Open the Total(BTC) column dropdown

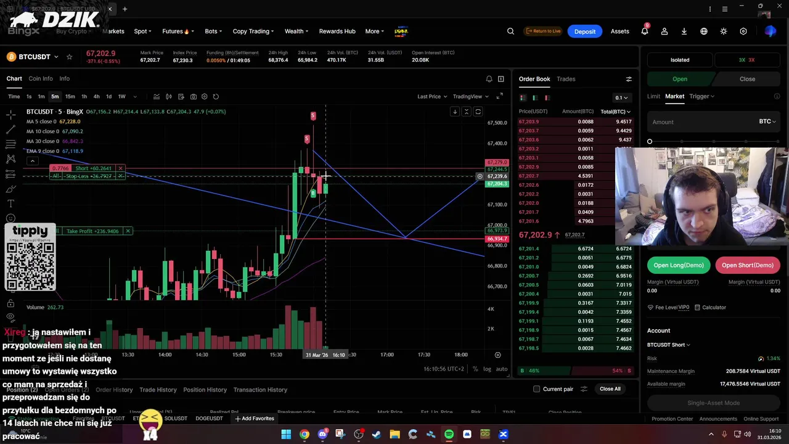(615, 112)
